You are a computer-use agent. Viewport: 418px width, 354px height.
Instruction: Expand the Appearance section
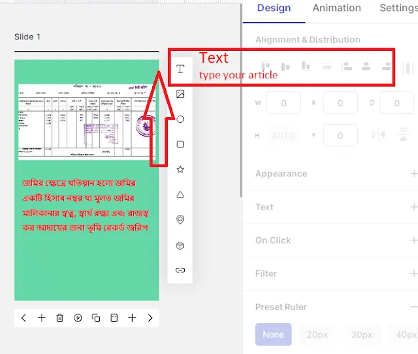[413, 174]
